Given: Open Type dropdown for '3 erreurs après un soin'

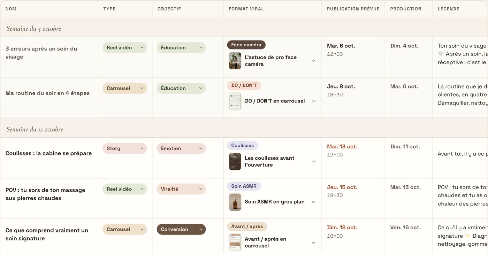Looking at the screenshot, I should point(124,48).
